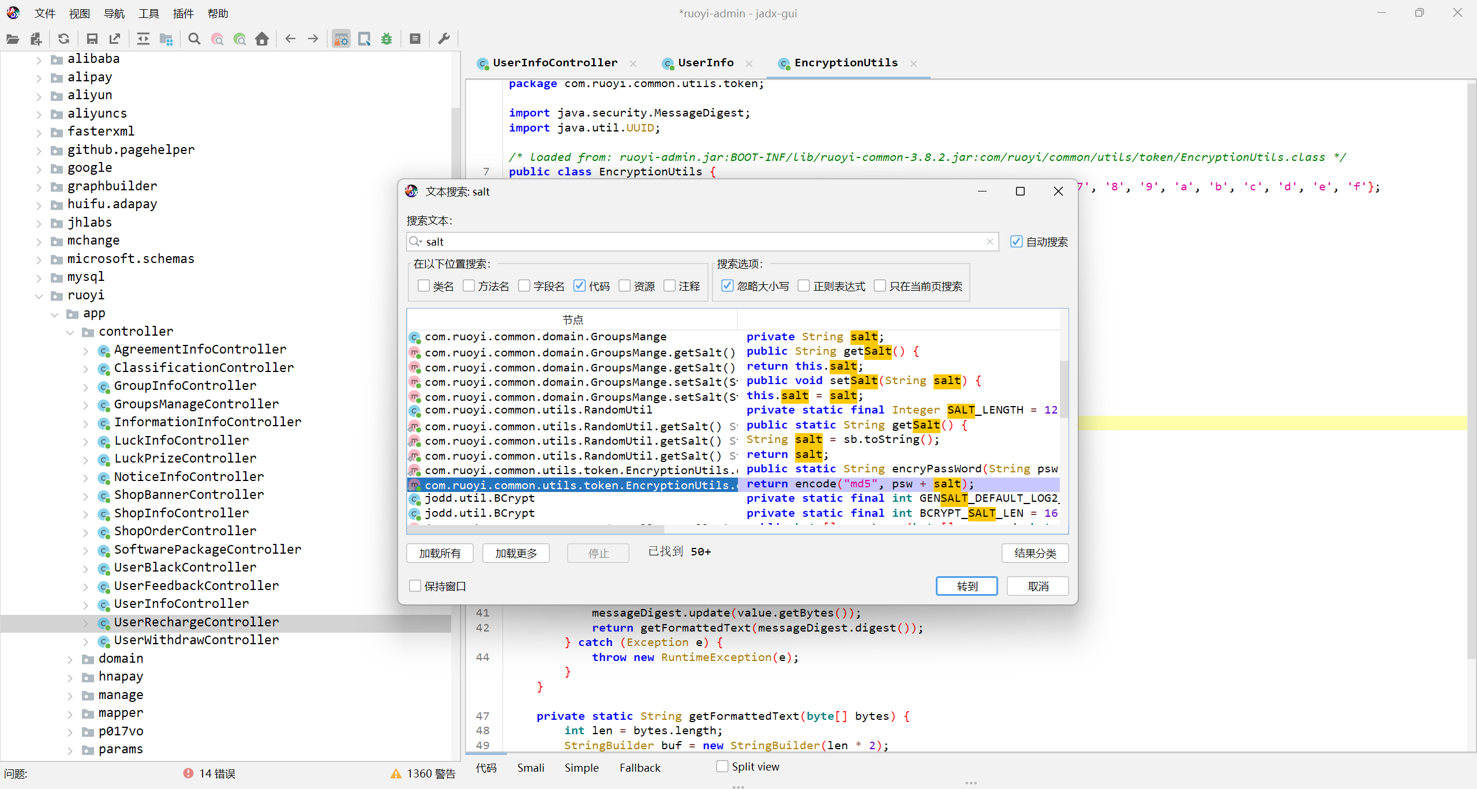Click the 转到 button

(966, 586)
